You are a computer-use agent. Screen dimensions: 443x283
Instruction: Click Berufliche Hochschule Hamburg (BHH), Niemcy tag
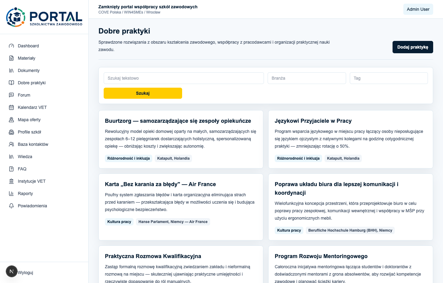pos(350,230)
